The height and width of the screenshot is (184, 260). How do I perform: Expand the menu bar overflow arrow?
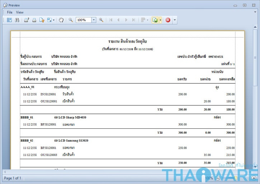(x=255, y=12)
